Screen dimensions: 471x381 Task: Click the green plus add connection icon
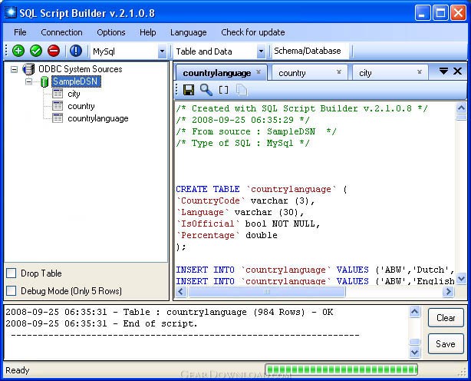click(x=18, y=51)
